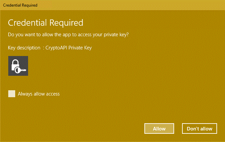Select the "CryptoAPI Private Key" description value
Viewport: 225px width, 142px height.
[x=68, y=48]
